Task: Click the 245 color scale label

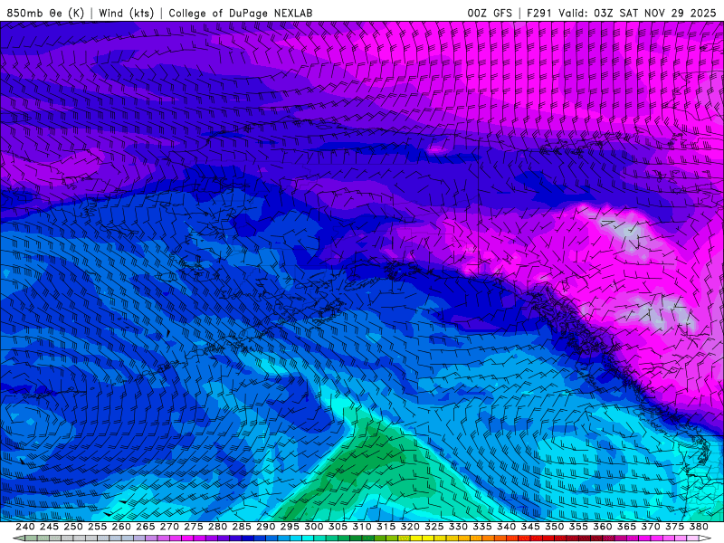Action: (x=49, y=527)
